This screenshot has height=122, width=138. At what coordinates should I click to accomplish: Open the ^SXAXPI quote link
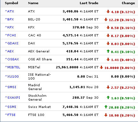(12, 97)
